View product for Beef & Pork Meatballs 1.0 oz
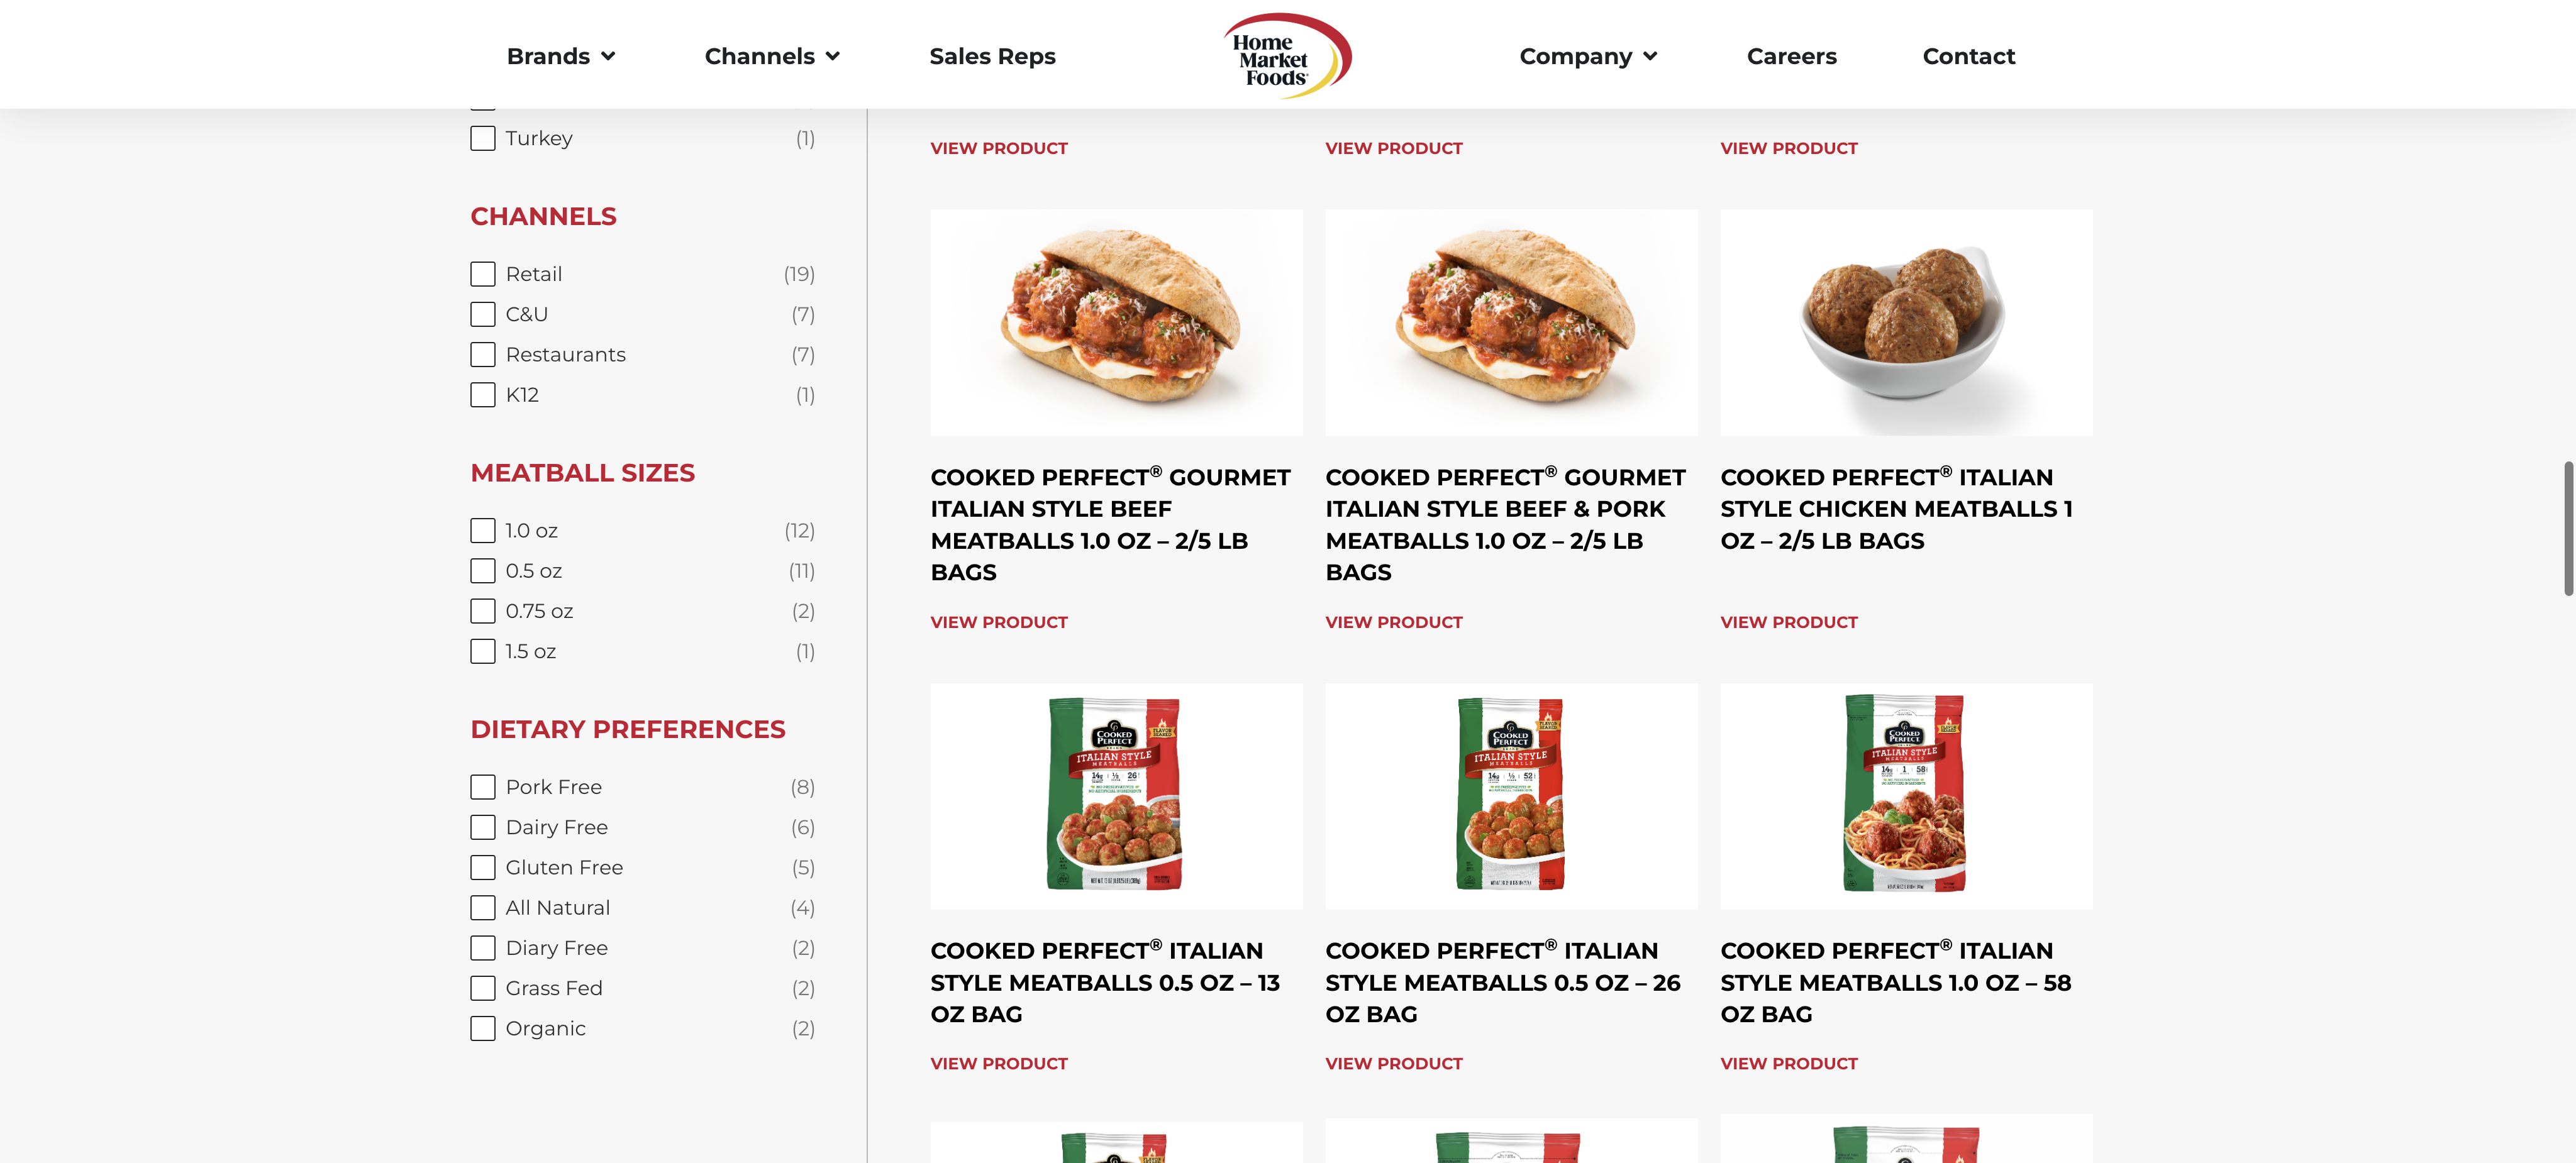Screen dimensions: 2576x1163 click(1393, 622)
